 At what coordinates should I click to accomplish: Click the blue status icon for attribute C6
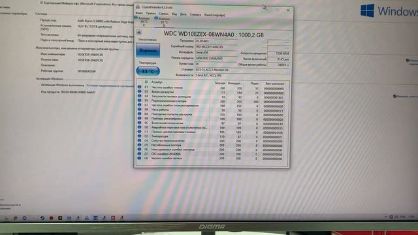pos(139,149)
